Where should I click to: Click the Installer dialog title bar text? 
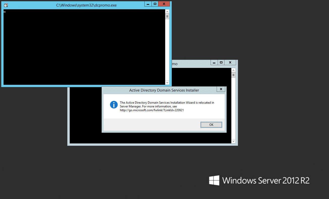click(x=164, y=90)
